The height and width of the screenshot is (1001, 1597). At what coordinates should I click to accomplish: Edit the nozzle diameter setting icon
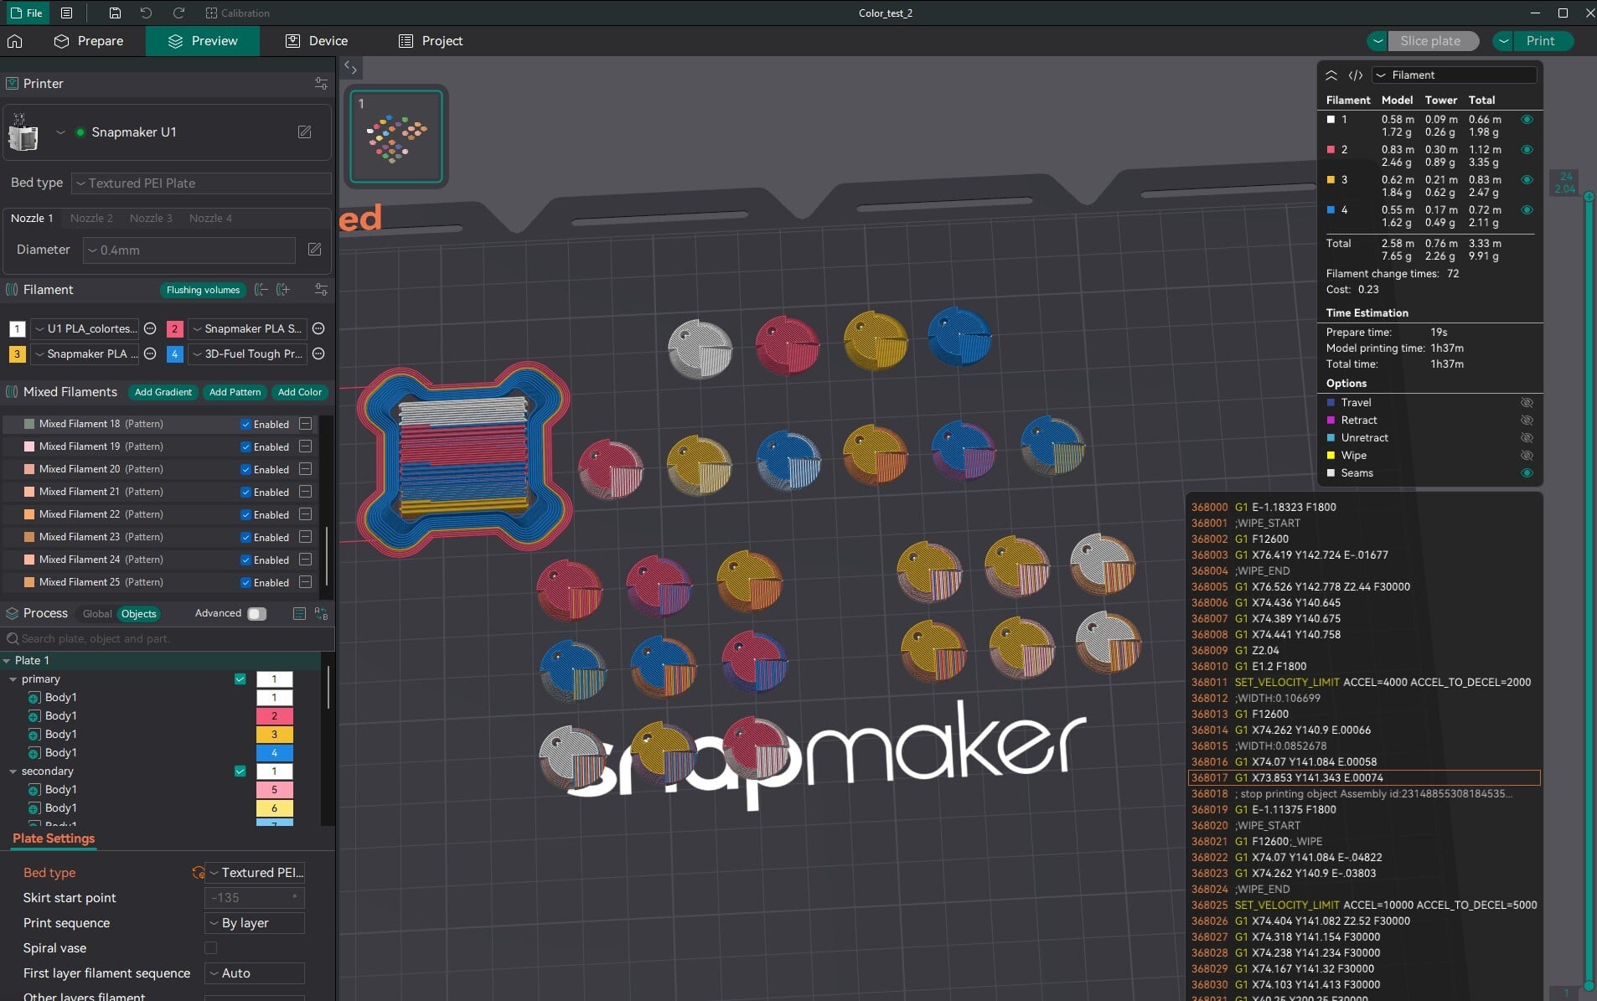click(x=314, y=250)
